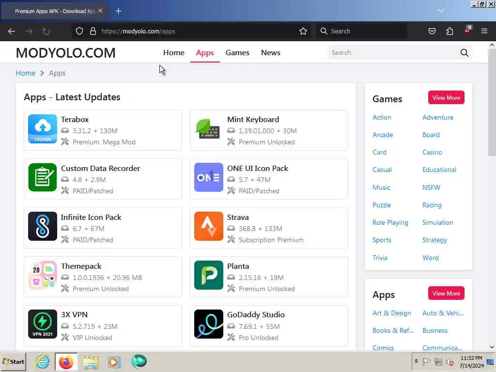The height and width of the screenshot is (372, 496).
Task: Open the muted volume tray icon
Action: click(449, 361)
